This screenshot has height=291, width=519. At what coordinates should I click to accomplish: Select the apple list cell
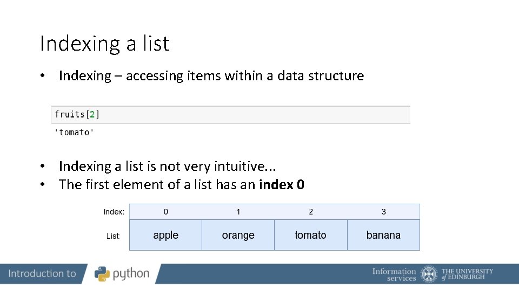[x=165, y=235]
